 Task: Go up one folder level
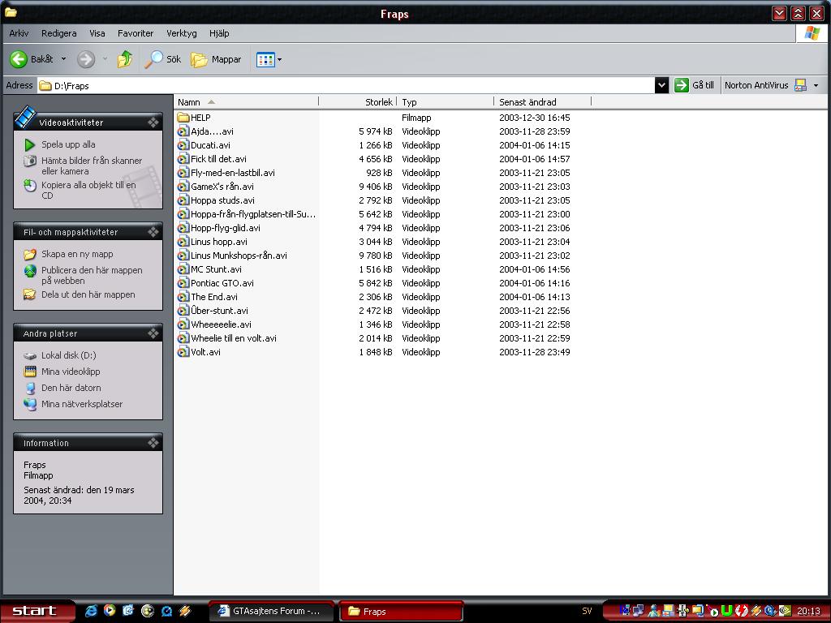[125, 59]
